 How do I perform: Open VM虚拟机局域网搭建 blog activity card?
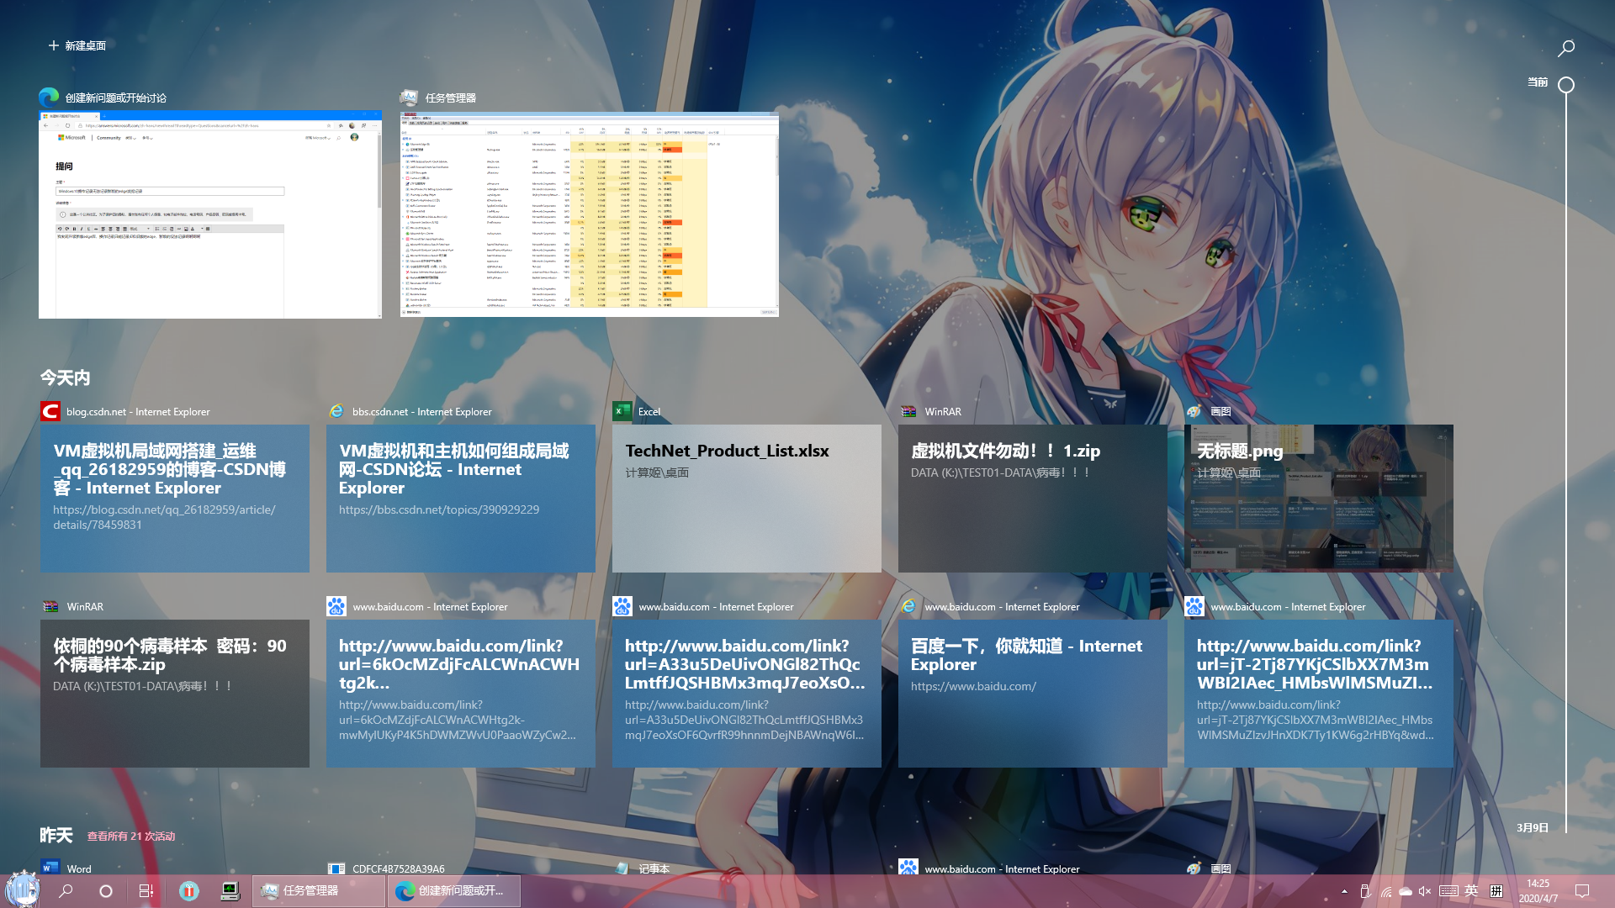coord(175,499)
